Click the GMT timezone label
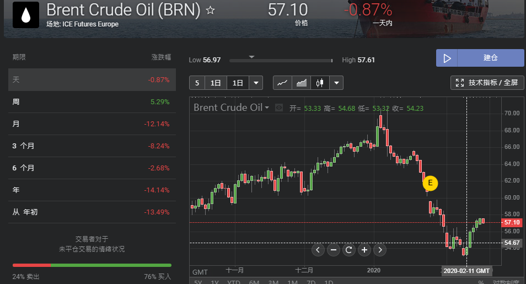 [x=200, y=272]
